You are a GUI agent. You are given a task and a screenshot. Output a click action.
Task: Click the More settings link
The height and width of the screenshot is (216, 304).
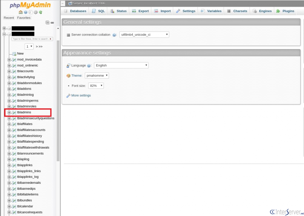pyautogui.click(x=81, y=96)
